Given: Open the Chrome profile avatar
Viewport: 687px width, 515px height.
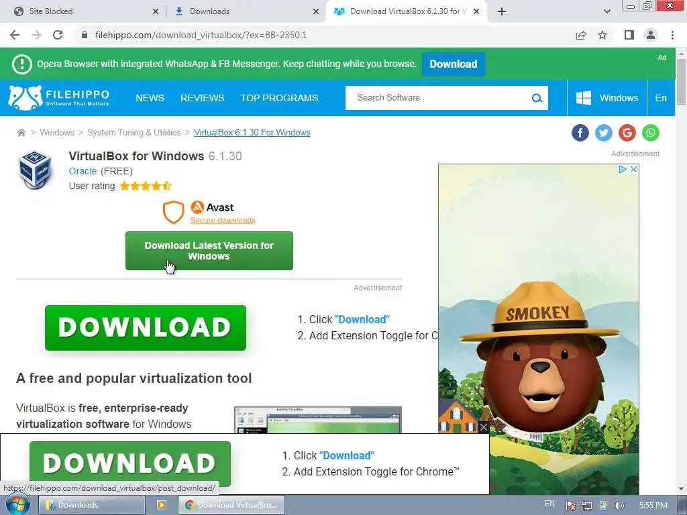Looking at the screenshot, I should tap(651, 35).
